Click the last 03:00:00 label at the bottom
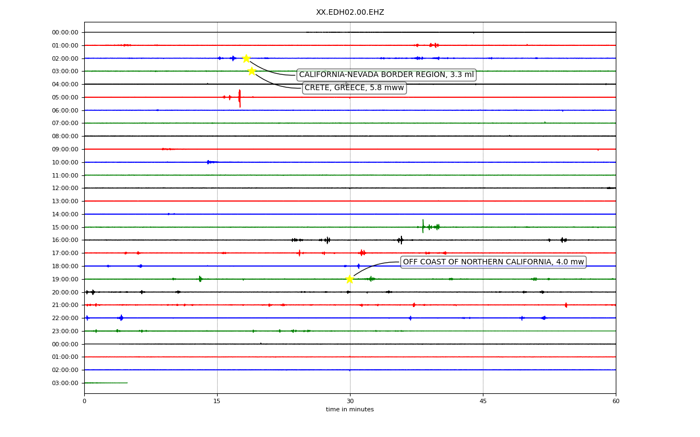This screenshot has width=700, height=437. 65,383
